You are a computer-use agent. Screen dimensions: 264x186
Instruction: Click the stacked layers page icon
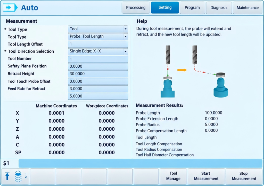pos(18,176)
